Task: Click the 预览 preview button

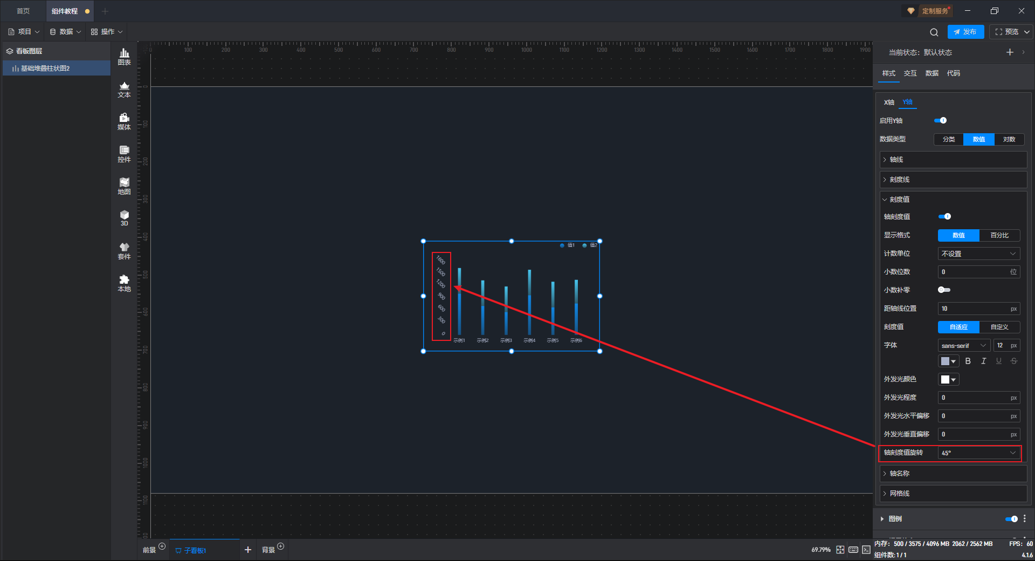Action: [x=1007, y=32]
